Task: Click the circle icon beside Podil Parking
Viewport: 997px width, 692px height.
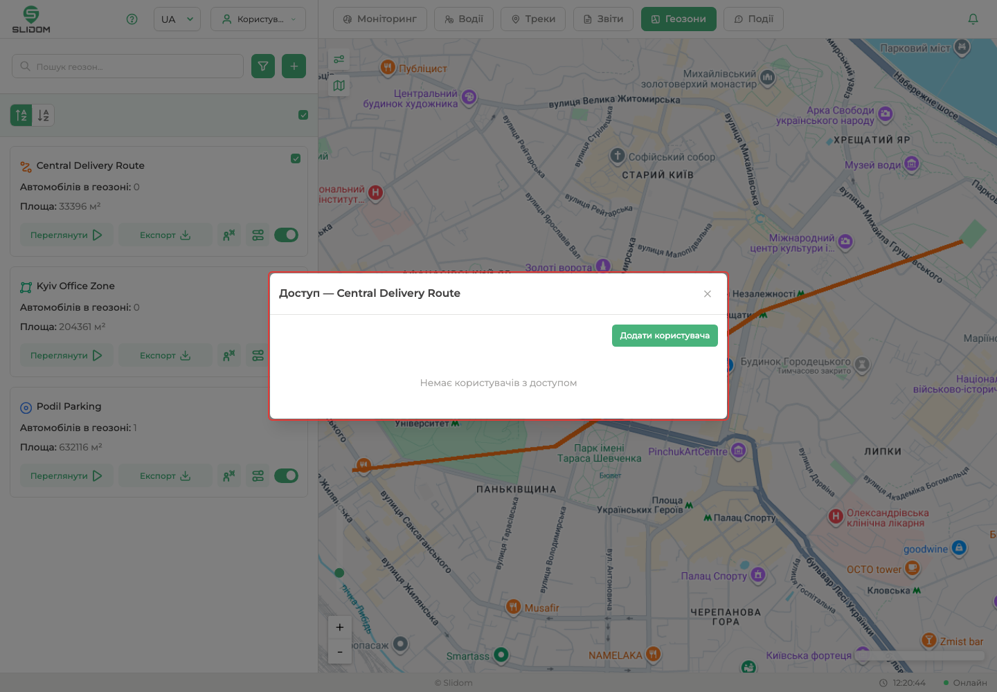Action: (26, 408)
